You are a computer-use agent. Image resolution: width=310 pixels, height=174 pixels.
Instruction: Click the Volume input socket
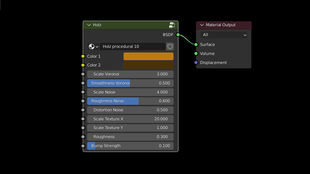point(196,54)
